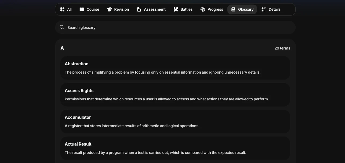Click the definition starting "A register that stores"

tap(132, 126)
